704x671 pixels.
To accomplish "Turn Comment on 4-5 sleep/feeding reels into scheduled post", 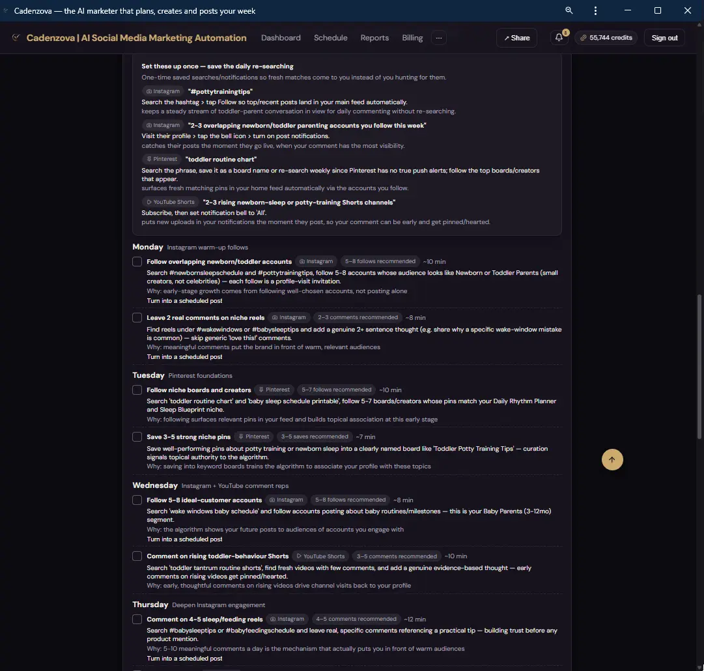I will tap(184, 659).
